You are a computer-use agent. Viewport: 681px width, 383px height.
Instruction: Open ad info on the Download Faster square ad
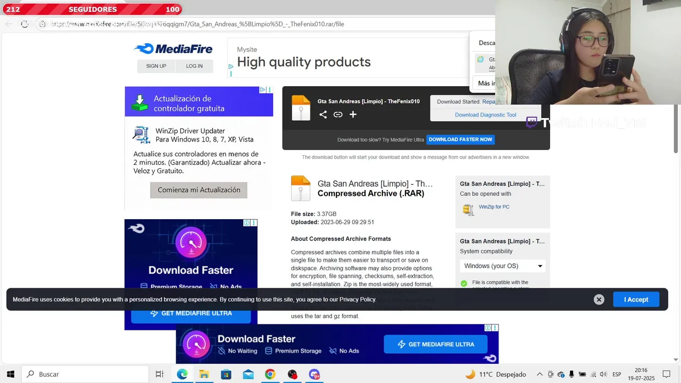247,223
